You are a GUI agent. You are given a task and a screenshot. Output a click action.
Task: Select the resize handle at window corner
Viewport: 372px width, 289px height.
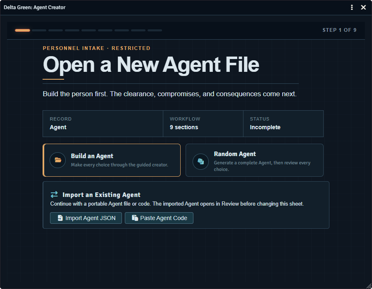coord(369,286)
